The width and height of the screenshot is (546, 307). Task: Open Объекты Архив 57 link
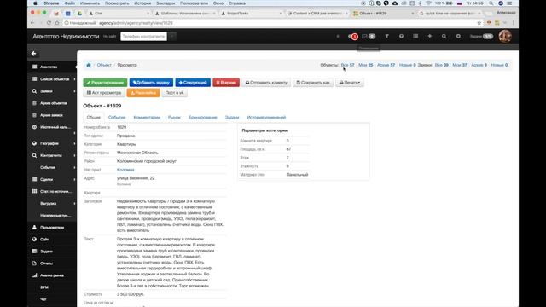[x=386, y=65]
